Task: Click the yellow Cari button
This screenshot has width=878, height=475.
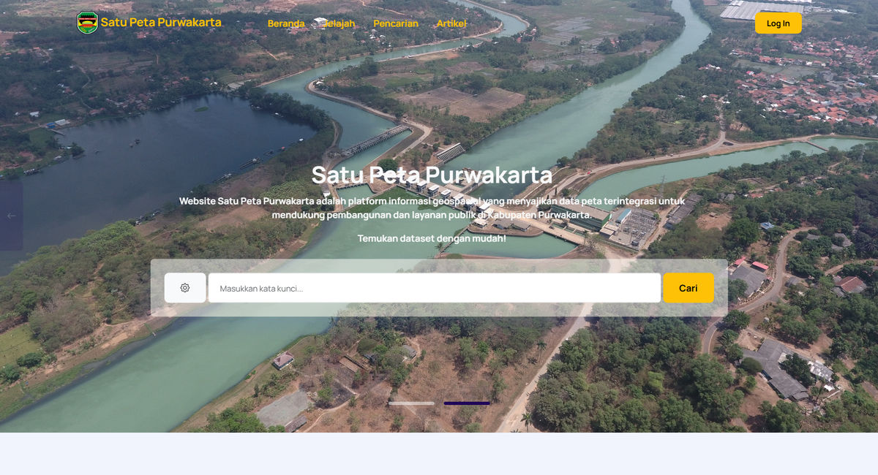Action: click(x=688, y=288)
